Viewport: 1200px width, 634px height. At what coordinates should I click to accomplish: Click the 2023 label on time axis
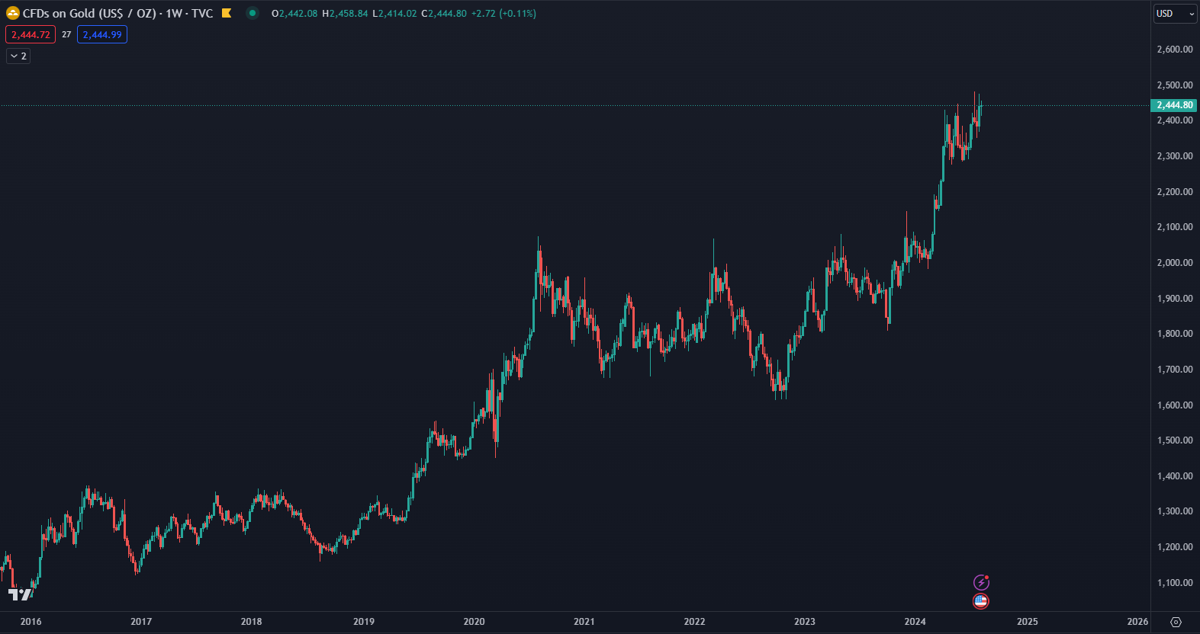[x=805, y=622]
